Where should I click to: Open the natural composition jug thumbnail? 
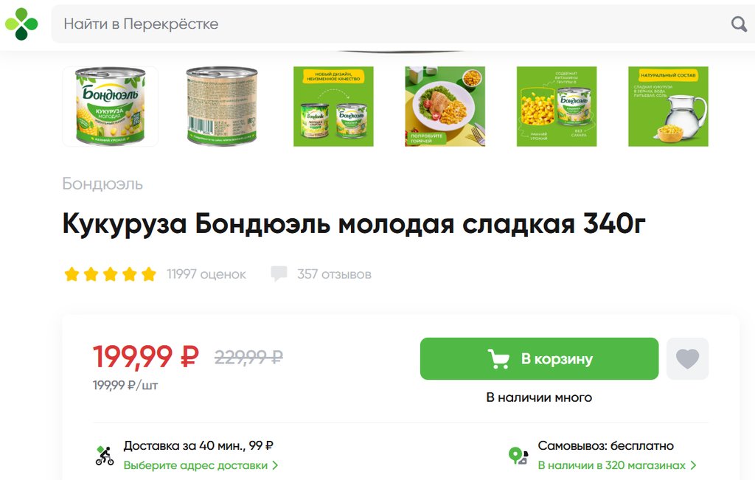click(x=668, y=106)
